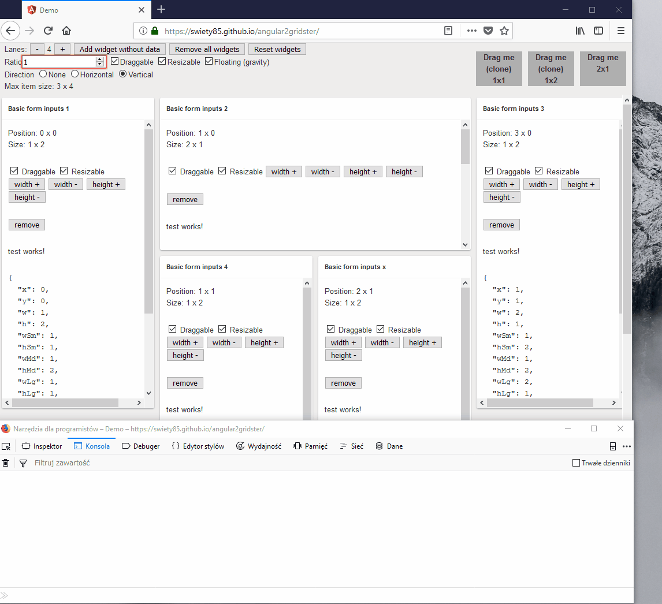Image resolution: width=662 pixels, height=604 pixels.
Task: Click width - in Basic form inputs 4
Action: pos(224,343)
